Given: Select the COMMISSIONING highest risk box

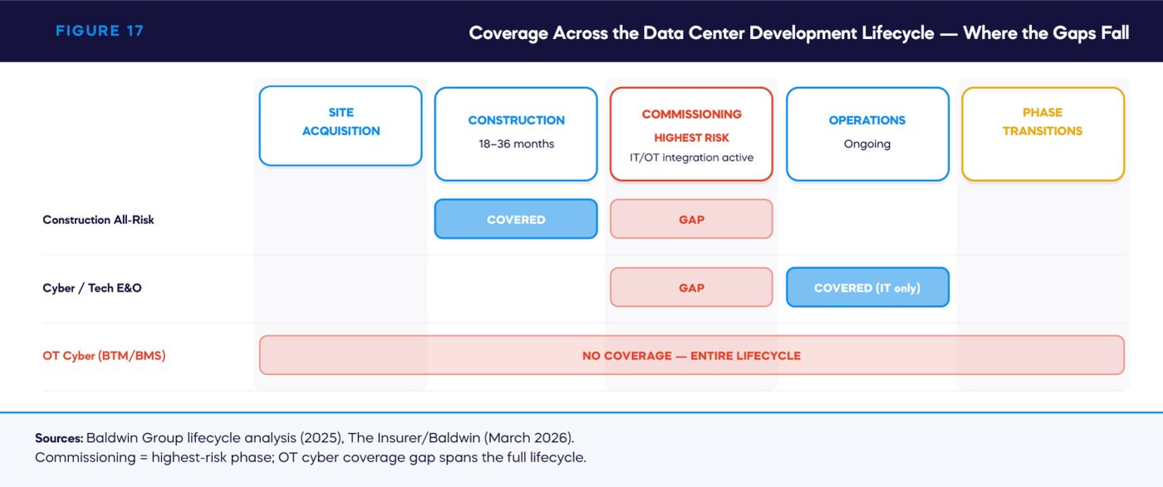Looking at the screenshot, I should click(x=691, y=134).
